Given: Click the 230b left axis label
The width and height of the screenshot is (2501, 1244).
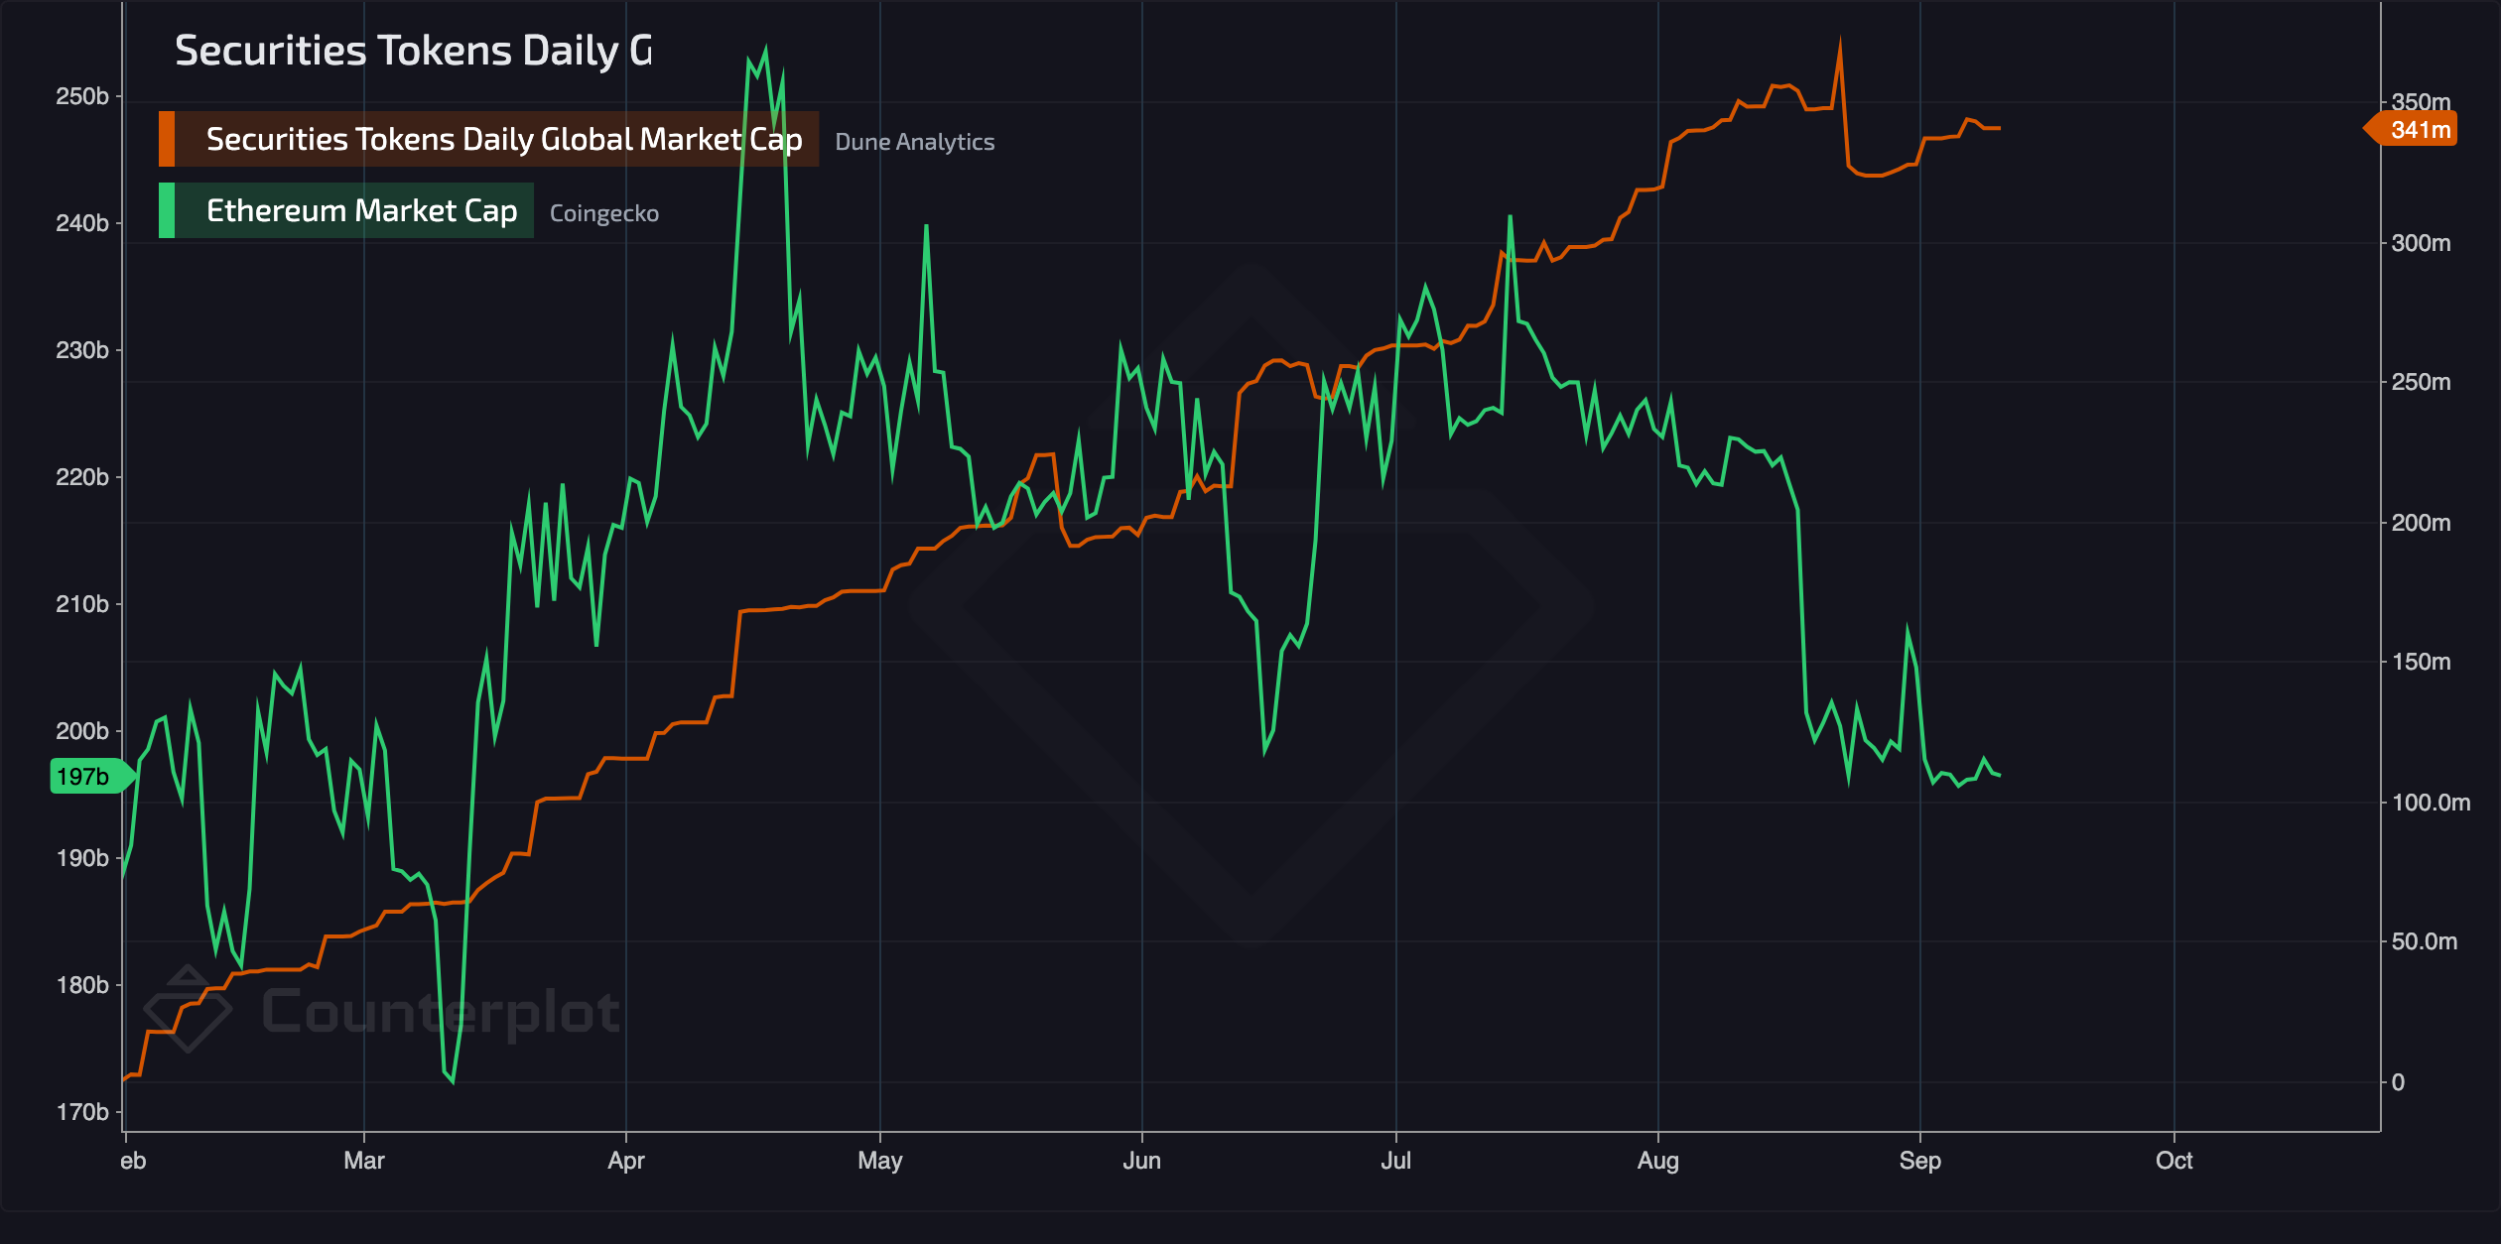Looking at the screenshot, I should 82,350.
